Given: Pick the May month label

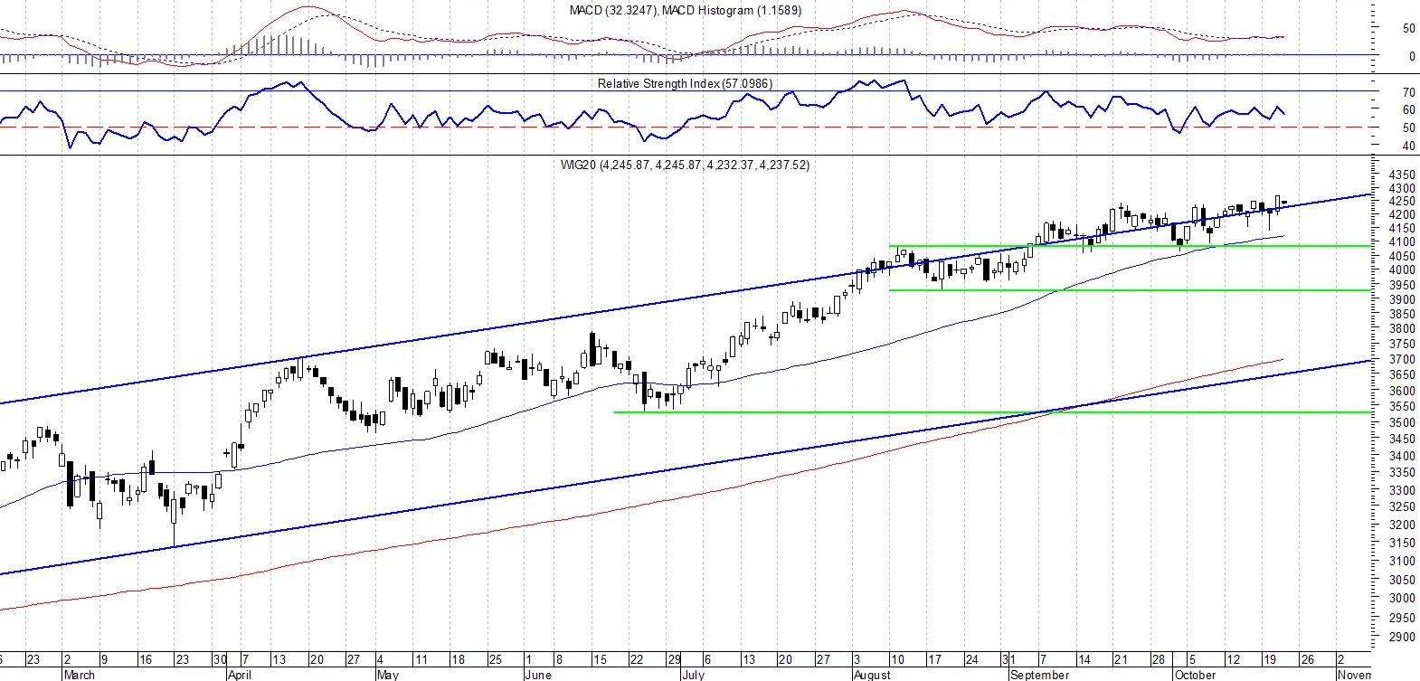Looking at the screenshot, I should tap(387, 675).
